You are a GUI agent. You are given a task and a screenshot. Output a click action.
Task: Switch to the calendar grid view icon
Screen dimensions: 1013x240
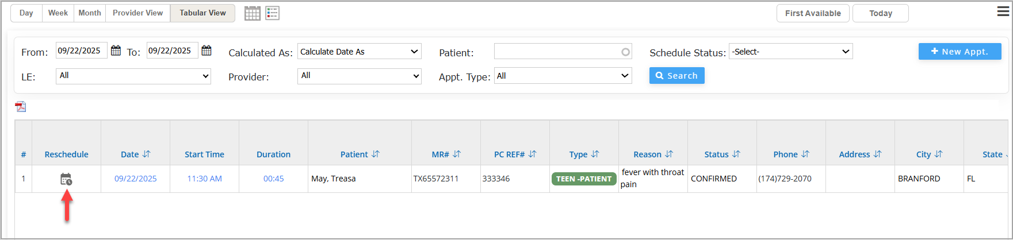253,13
